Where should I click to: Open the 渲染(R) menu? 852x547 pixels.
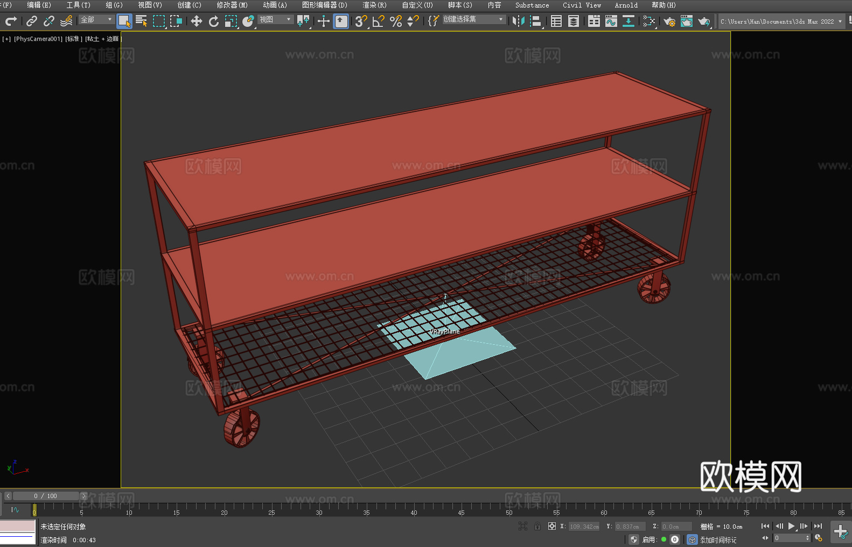click(374, 5)
